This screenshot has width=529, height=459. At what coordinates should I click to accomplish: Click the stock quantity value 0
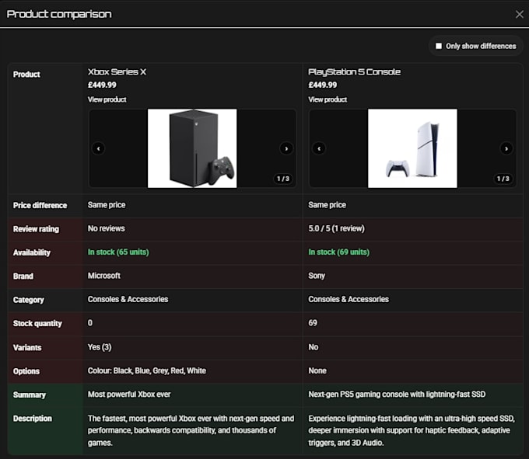(90, 322)
